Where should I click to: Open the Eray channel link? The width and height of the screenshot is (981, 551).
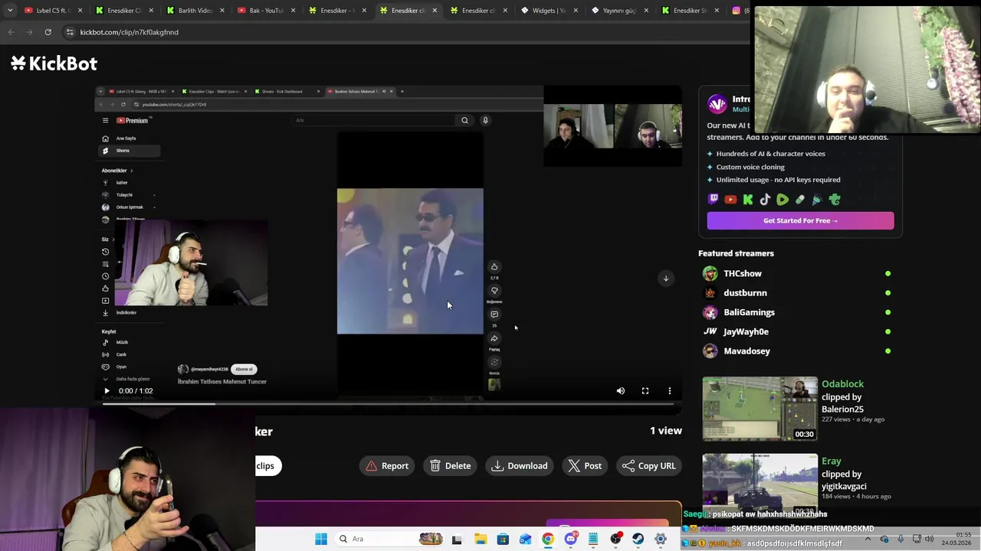point(832,461)
